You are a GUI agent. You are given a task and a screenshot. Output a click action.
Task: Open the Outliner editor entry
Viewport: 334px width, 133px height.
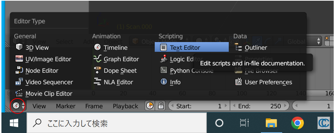coord(251,47)
